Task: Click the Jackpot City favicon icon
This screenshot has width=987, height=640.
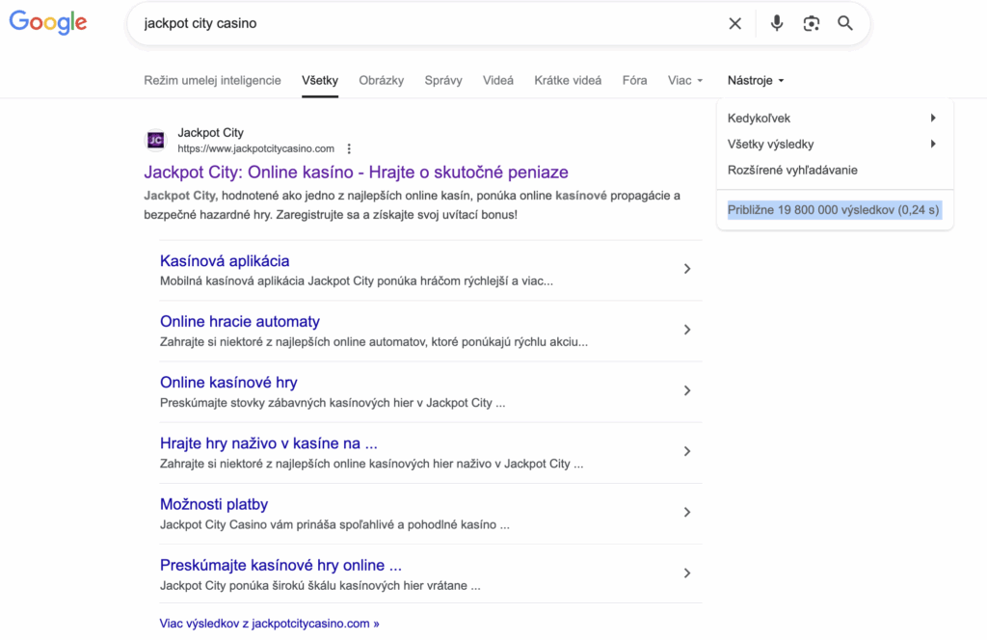Action: click(155, 140)
